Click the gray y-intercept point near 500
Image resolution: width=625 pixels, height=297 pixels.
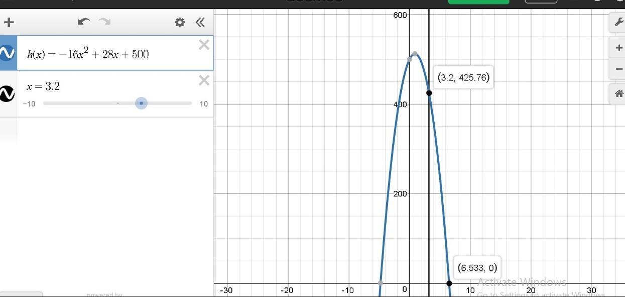(x=409, y=59)
